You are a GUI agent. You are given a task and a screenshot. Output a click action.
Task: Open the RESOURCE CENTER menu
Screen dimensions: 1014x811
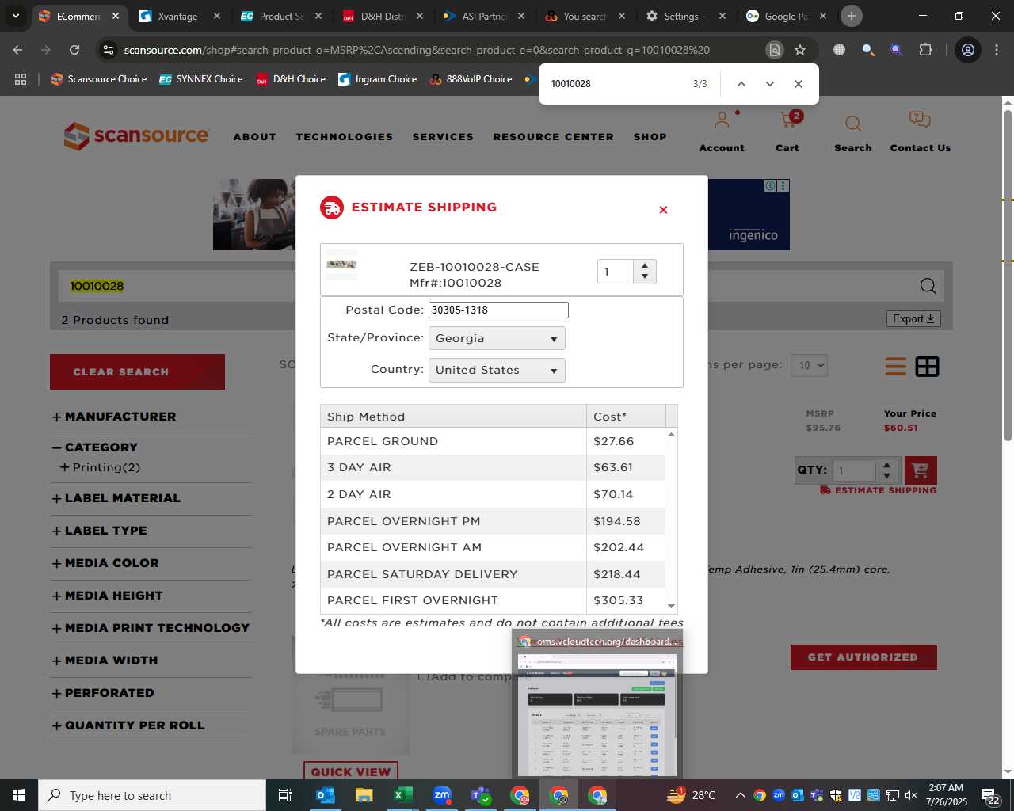pos(553,137)
